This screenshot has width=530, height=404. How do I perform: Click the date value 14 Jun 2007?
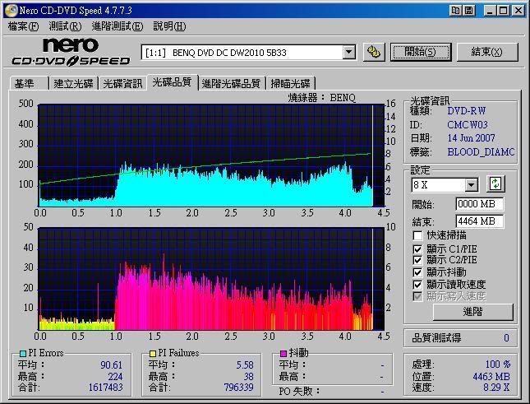pyautogui.click(x=471, y=138)
